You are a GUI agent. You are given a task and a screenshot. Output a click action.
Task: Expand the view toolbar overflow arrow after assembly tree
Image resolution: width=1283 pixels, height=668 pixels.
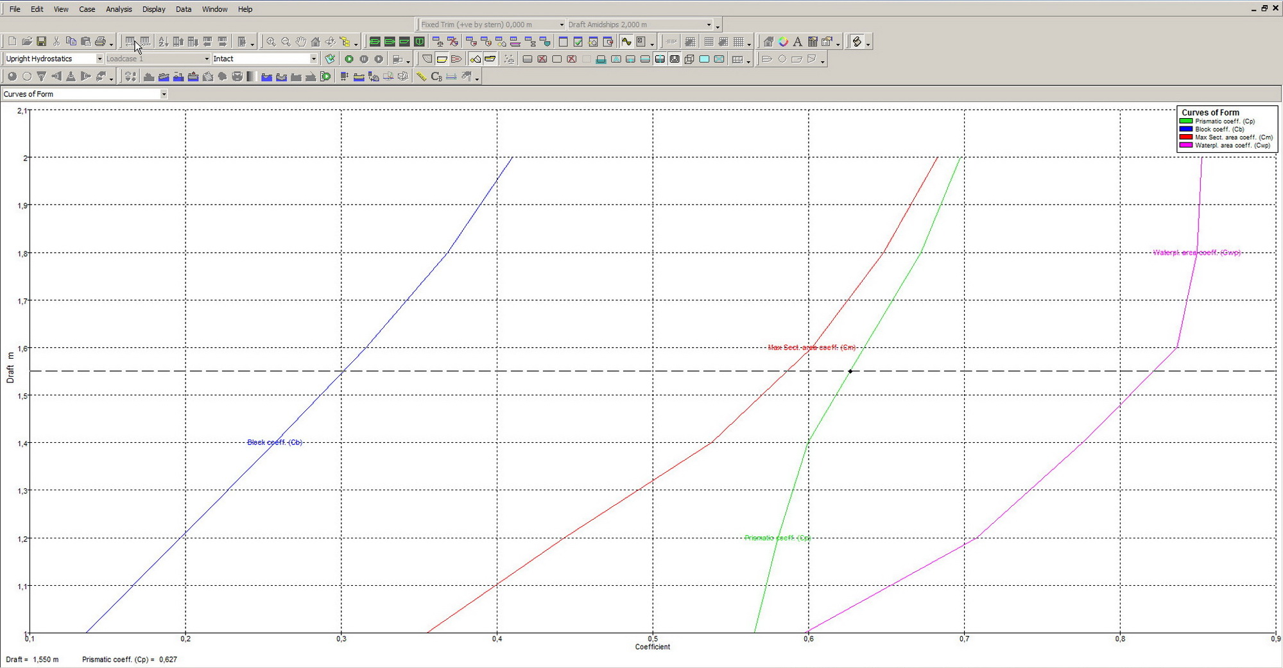[x=356, y=44]
